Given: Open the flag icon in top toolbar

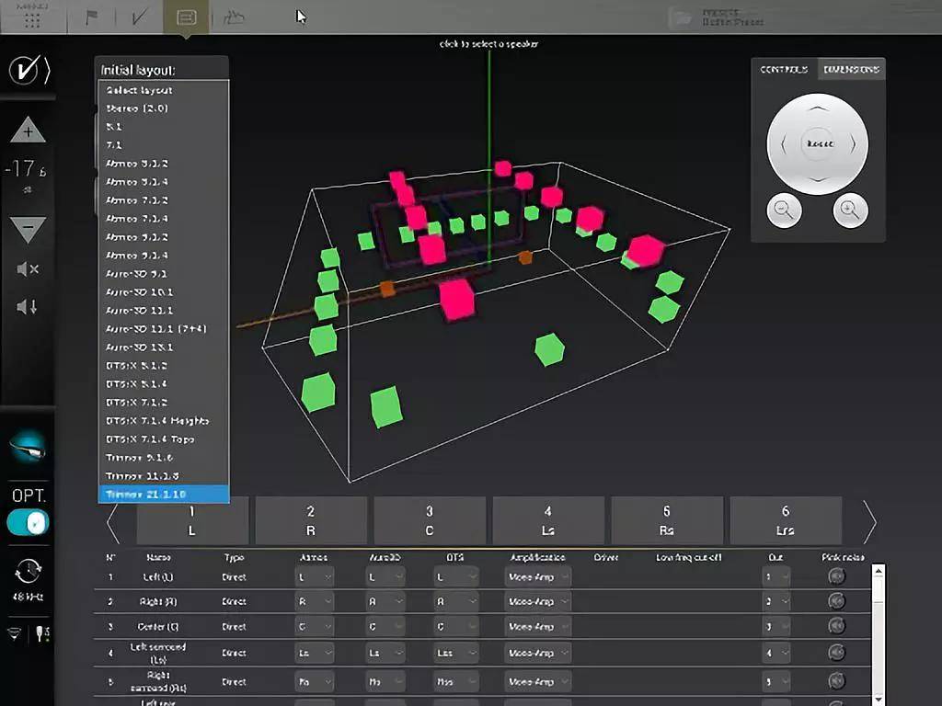Looking at the screenshot, I should (x=92, y=17).
